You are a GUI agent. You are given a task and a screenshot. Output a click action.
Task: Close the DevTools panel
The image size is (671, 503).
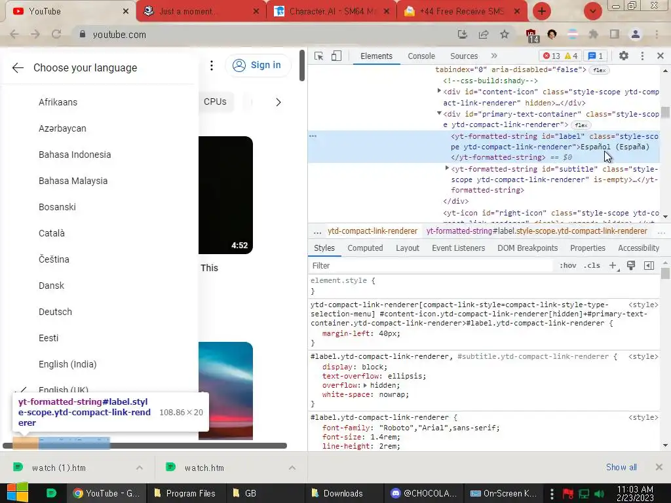click(661, 56)
